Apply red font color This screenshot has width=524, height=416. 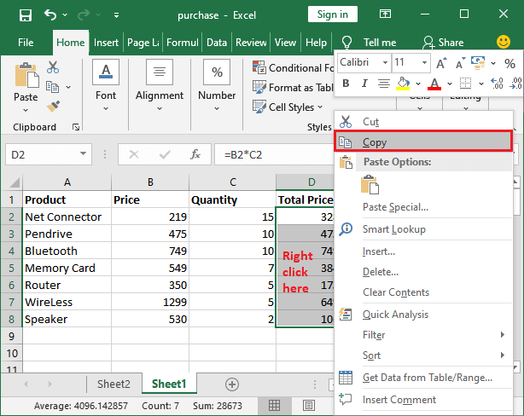434,84
